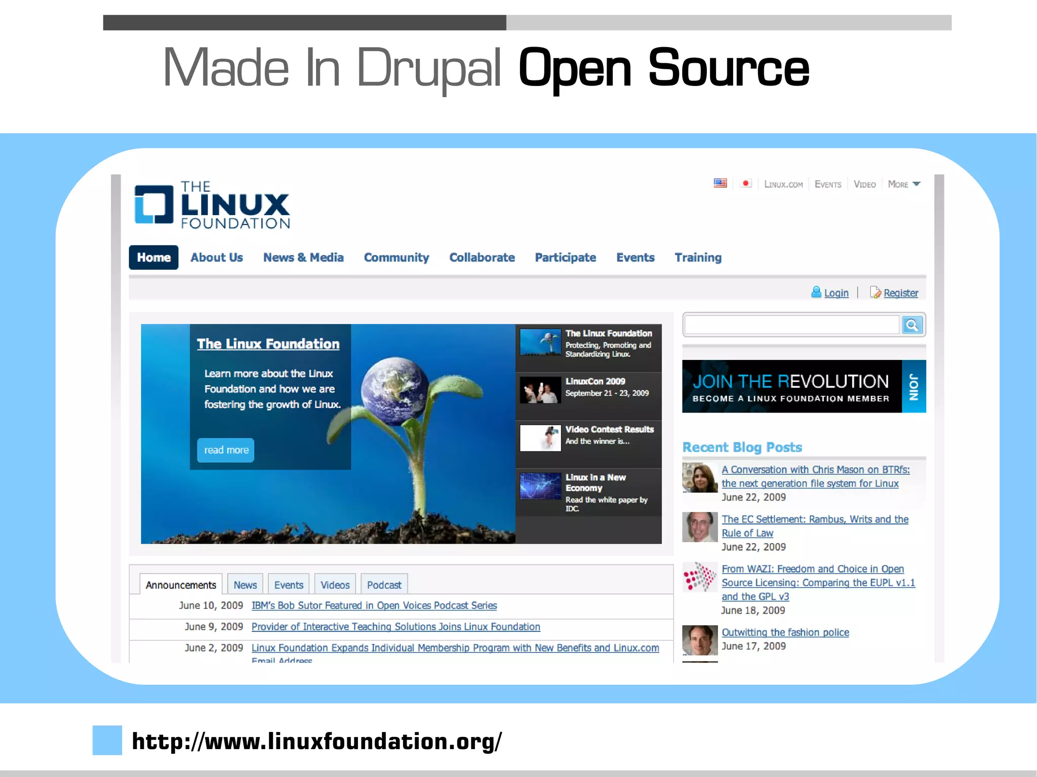
Task: Click author photo beside fashion police post
Action: [x=700, y=640]
